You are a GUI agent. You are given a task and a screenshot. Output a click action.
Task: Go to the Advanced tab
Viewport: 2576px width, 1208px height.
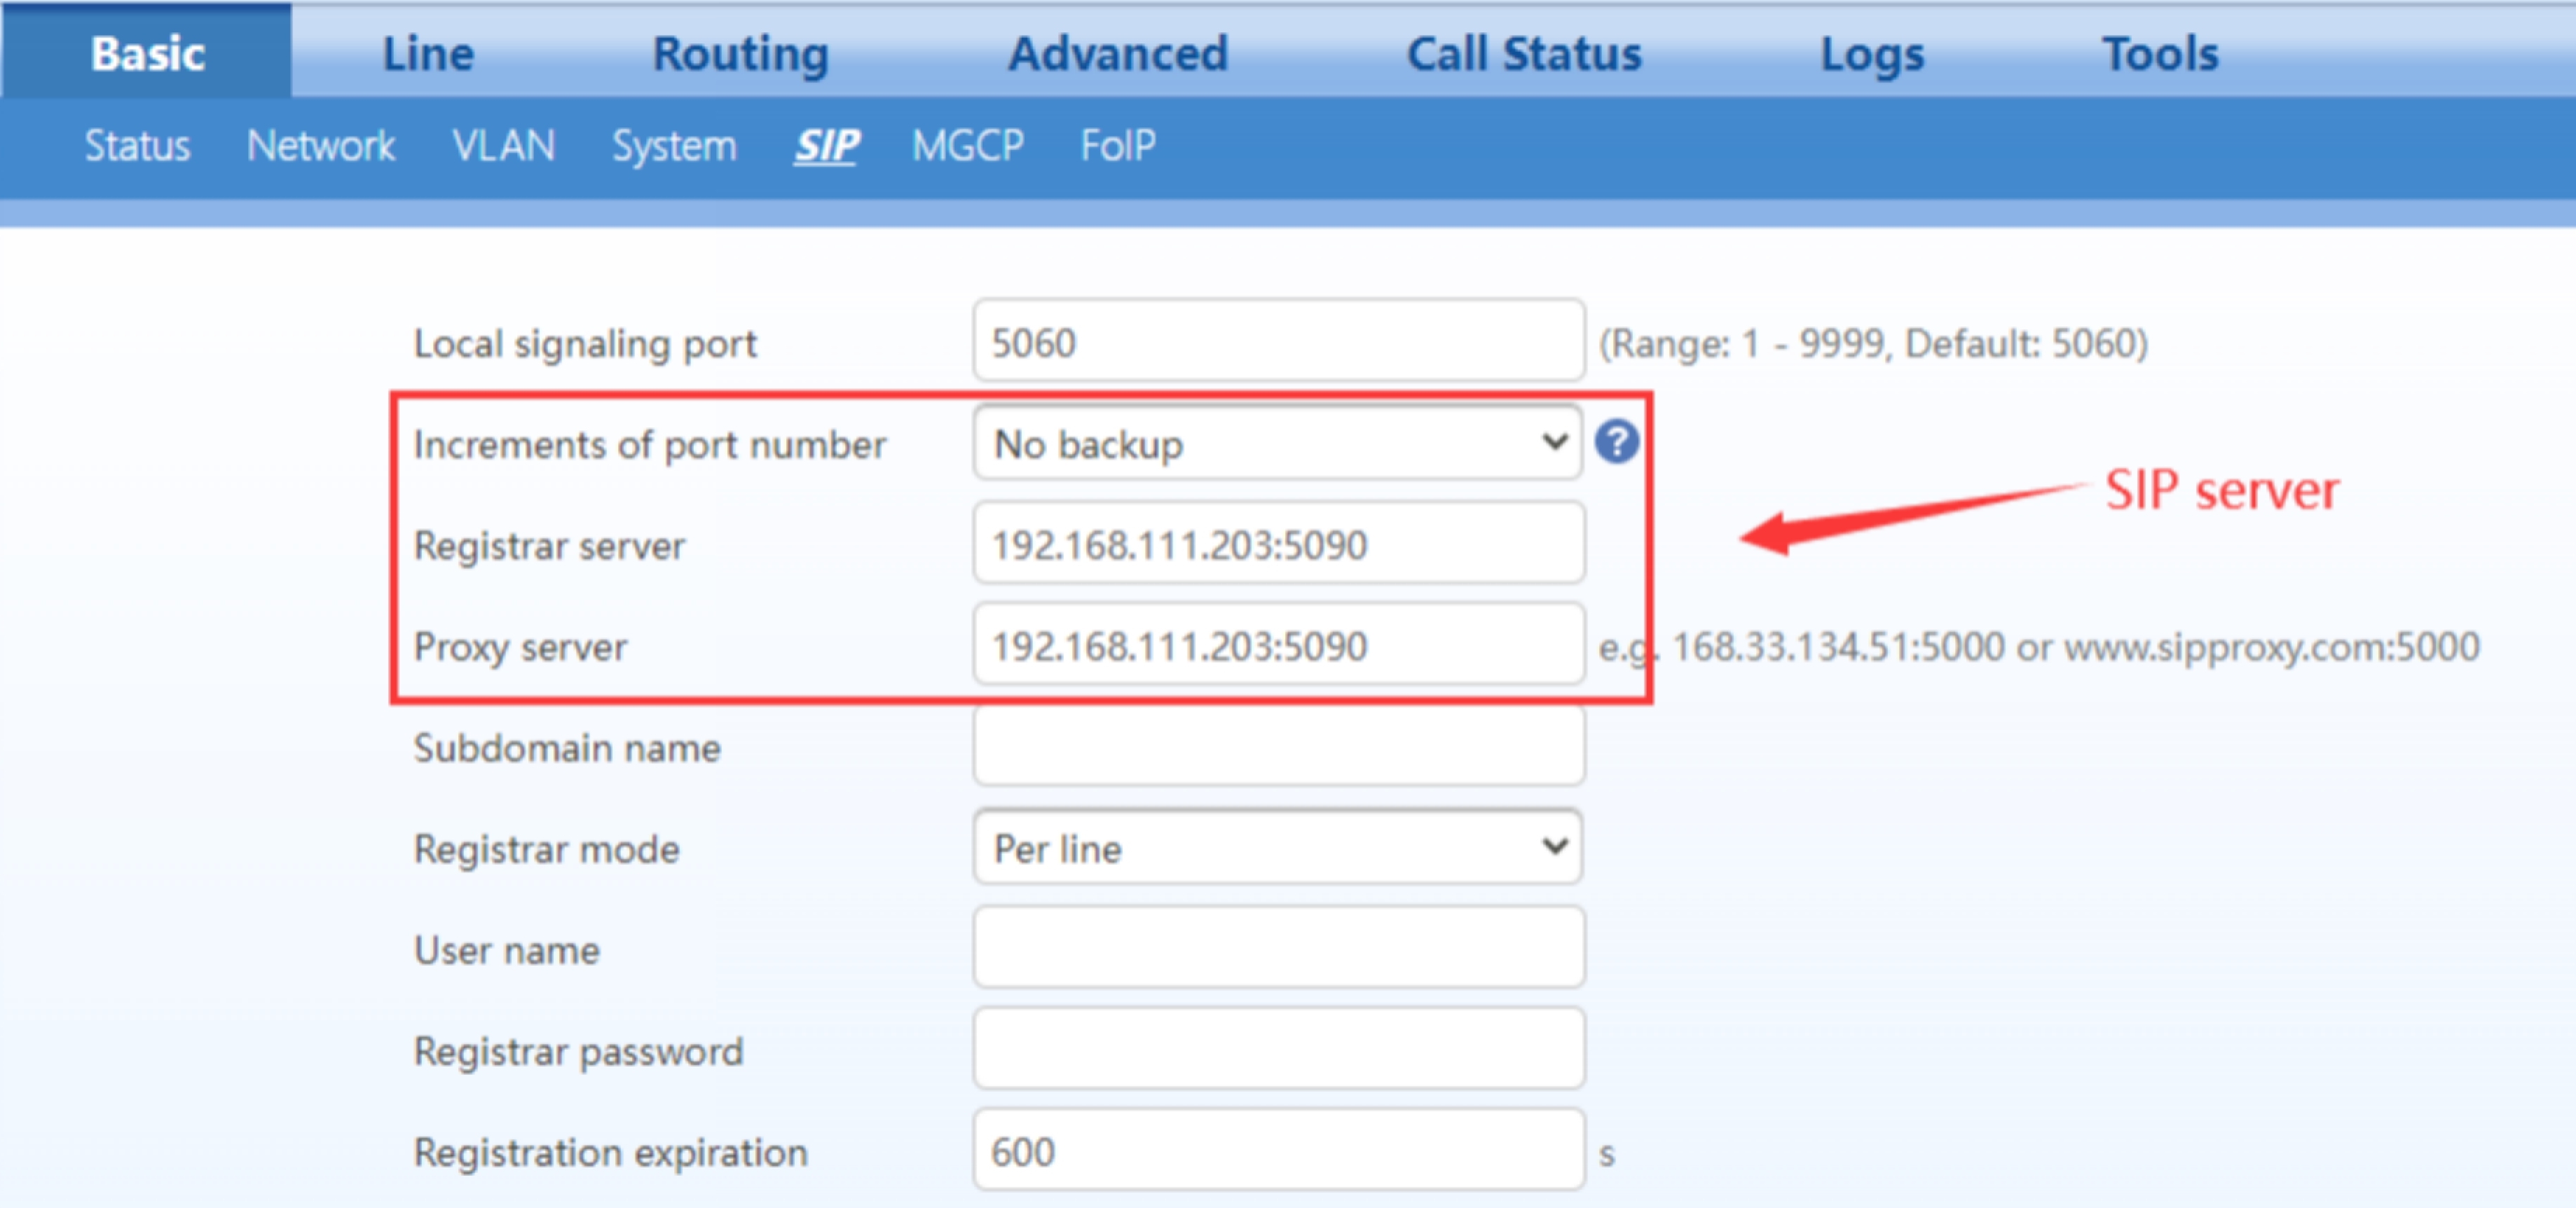tap(1117, 53)
